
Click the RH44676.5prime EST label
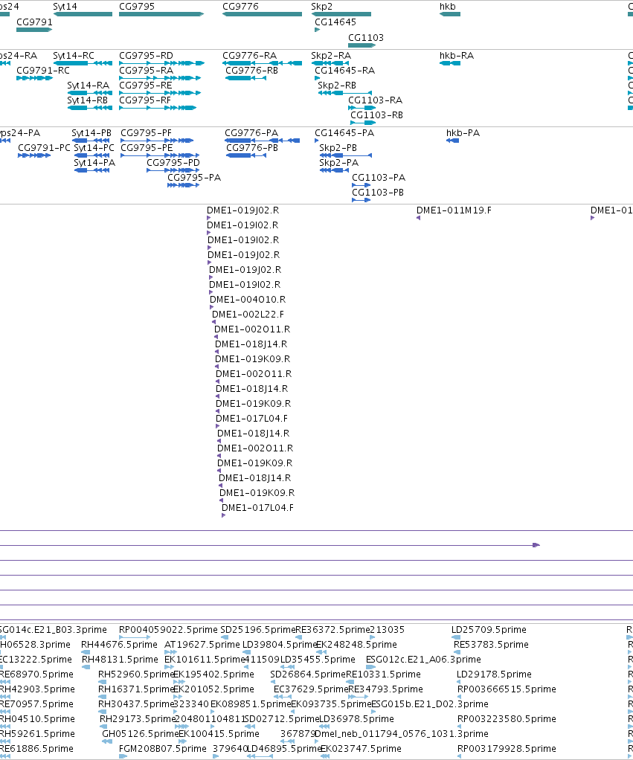coord(119,645)
